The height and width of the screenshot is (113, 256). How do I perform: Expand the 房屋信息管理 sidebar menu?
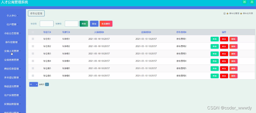12,69
